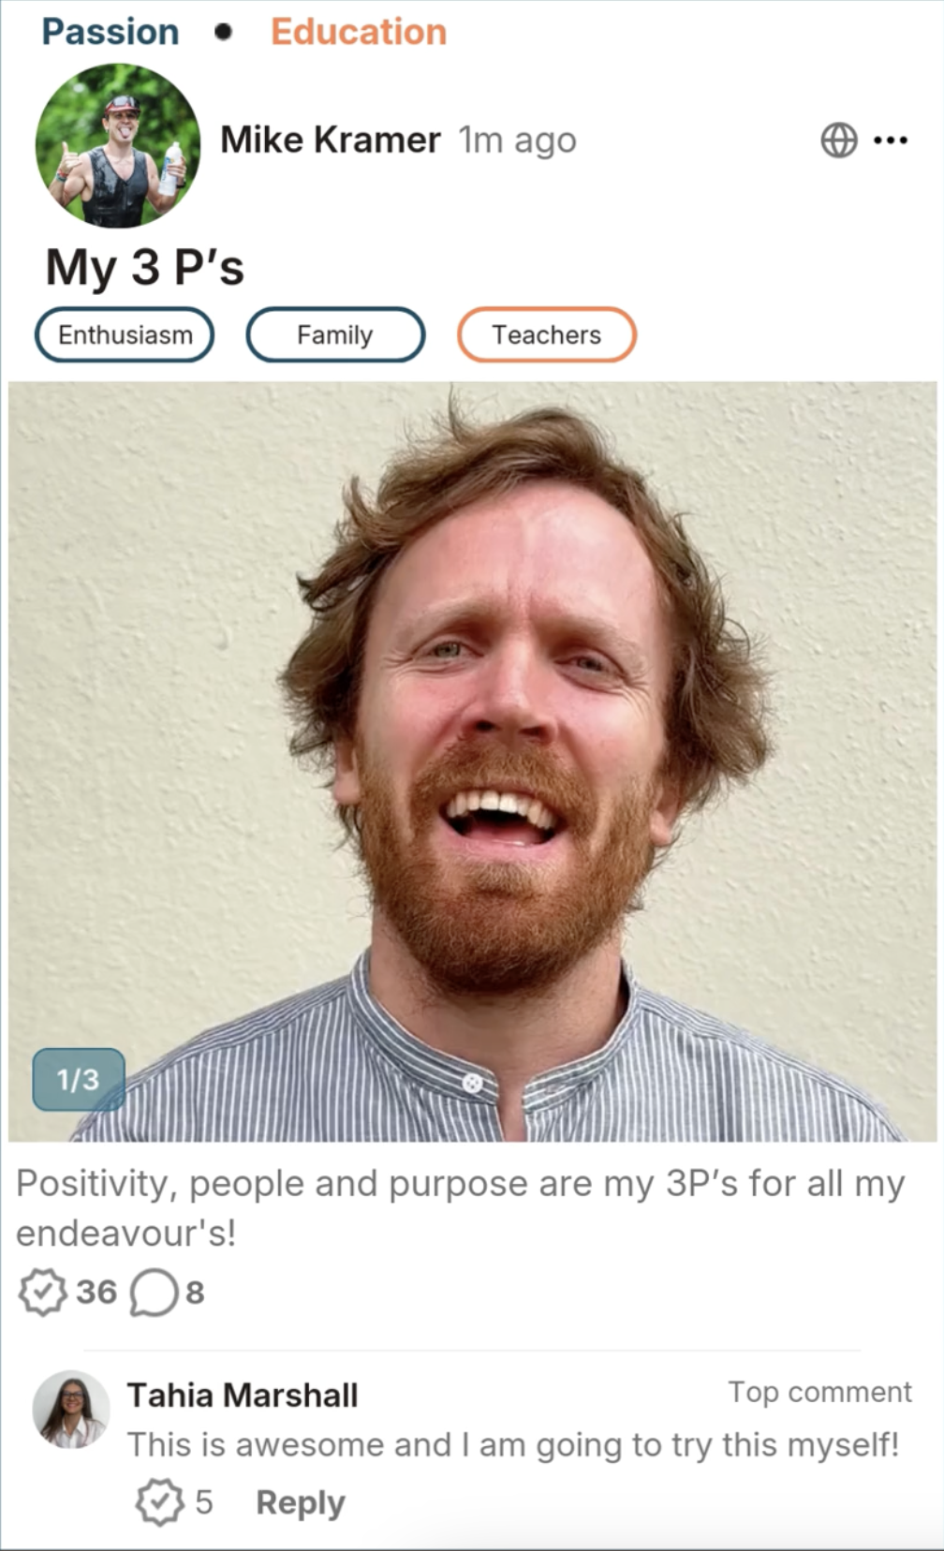Select the Teachers tag
The height and width of the screenshot is (1551, 944).
pos(547,334)
